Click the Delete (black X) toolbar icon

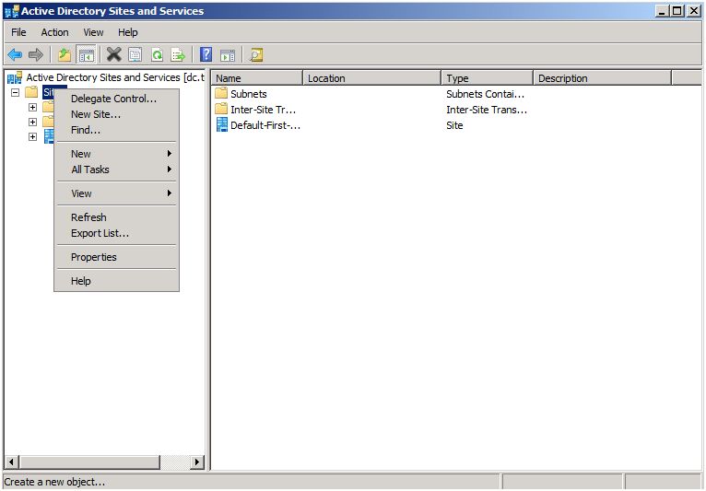click(114, 55)
